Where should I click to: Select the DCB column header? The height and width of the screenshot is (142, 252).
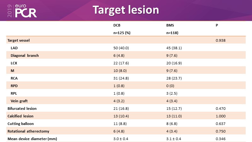tap(117, 25)
